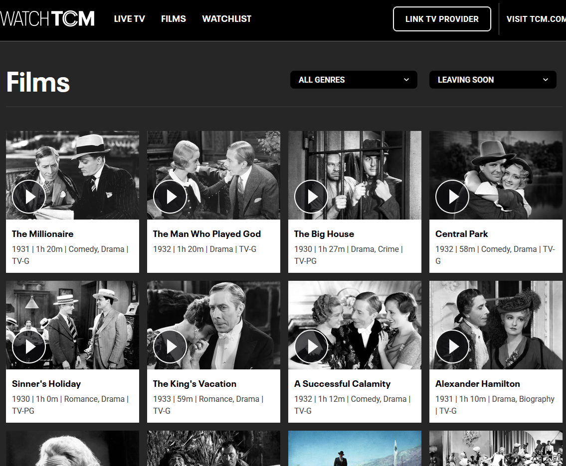
Task: Click the dance hall crowd thumbnail in bottom row
Action: pos(496,449)
